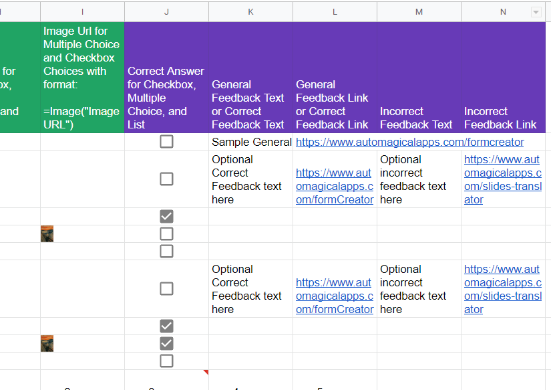The image size is (551, 390).
Task: Select the "Correct Answer for Checkbox" header cell
Action: (166, 98)
